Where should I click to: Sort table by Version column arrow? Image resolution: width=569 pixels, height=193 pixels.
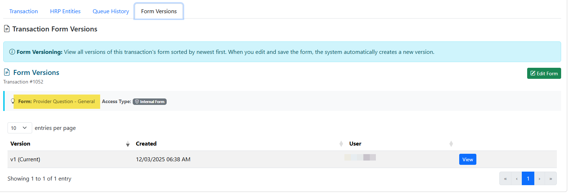click(128, 144)
